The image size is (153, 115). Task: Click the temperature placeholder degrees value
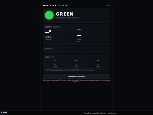(48, 32)
